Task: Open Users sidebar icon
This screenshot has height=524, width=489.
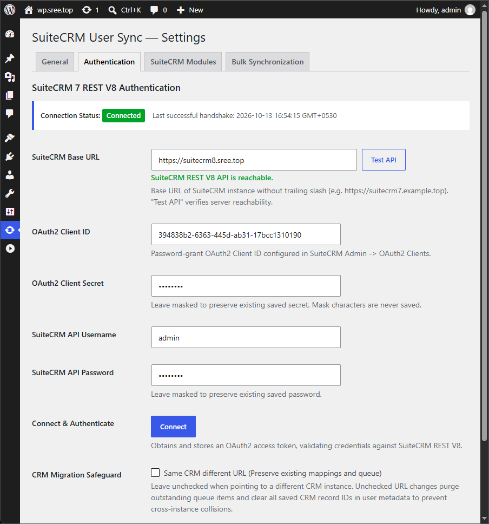Action: coord(10,175)
